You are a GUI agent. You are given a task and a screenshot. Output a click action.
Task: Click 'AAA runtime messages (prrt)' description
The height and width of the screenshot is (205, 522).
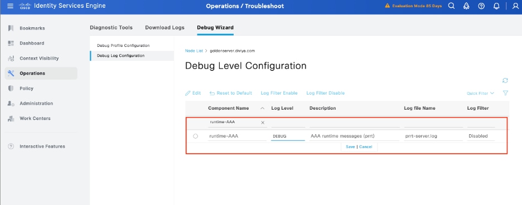[x=343, y=136]
